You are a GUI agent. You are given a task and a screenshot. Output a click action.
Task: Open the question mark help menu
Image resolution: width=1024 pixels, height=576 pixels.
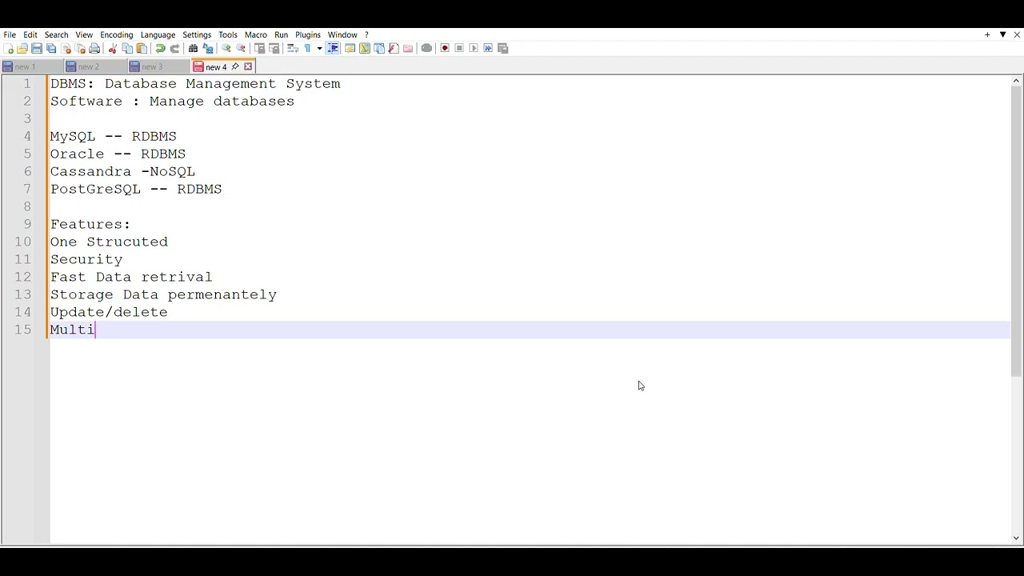point(366,34)
